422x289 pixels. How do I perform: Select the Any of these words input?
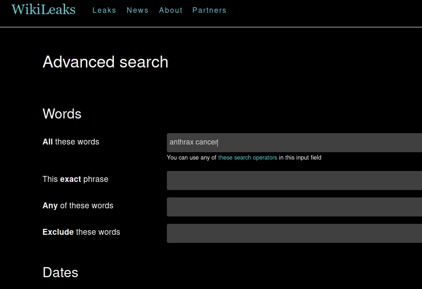[294, 207]
